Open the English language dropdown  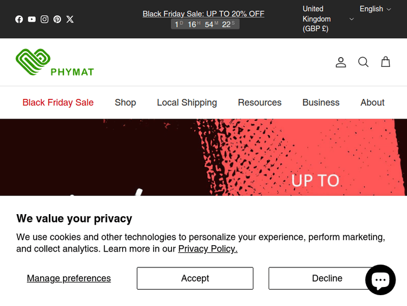375,9
